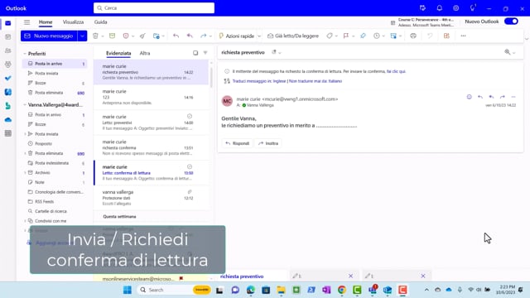Archive the selected message

[113, 36]
